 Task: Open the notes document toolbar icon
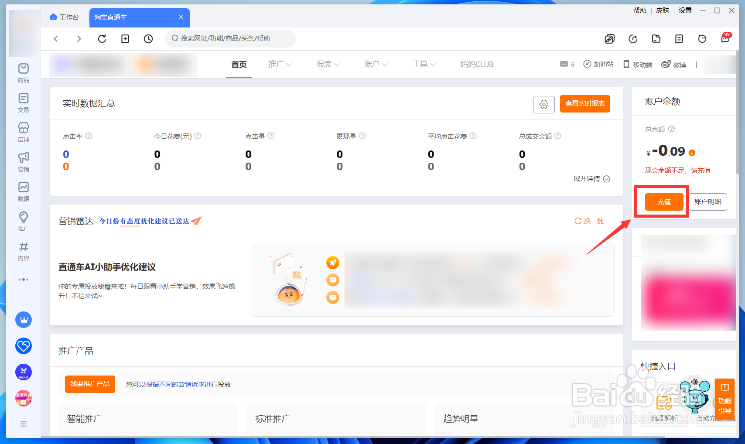click(679, 39)
